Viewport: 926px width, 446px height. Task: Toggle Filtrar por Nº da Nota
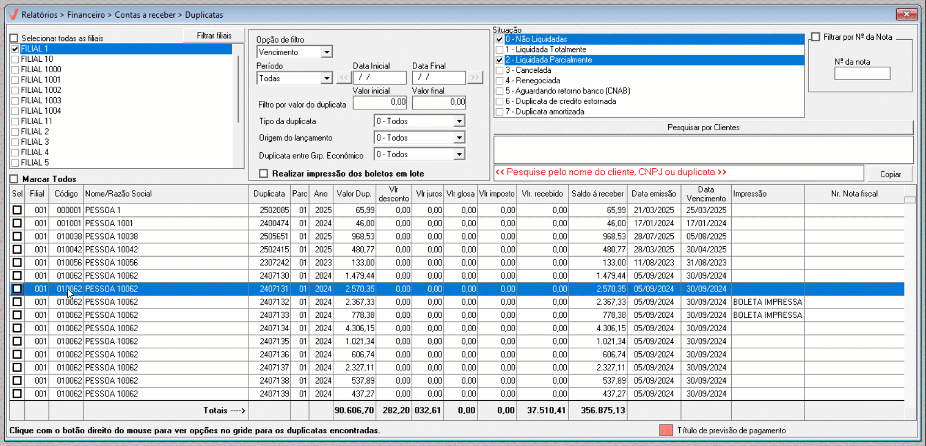tap(816, 37)
